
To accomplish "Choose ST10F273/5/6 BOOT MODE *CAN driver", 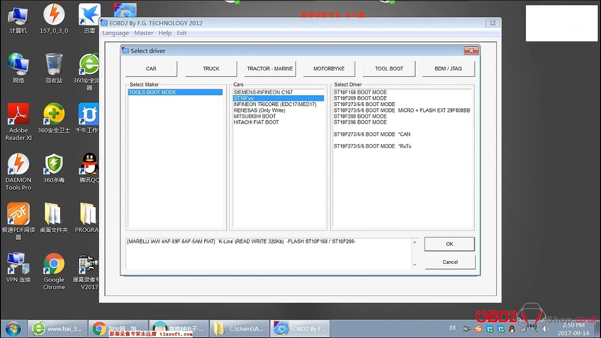I will point(372,135).
